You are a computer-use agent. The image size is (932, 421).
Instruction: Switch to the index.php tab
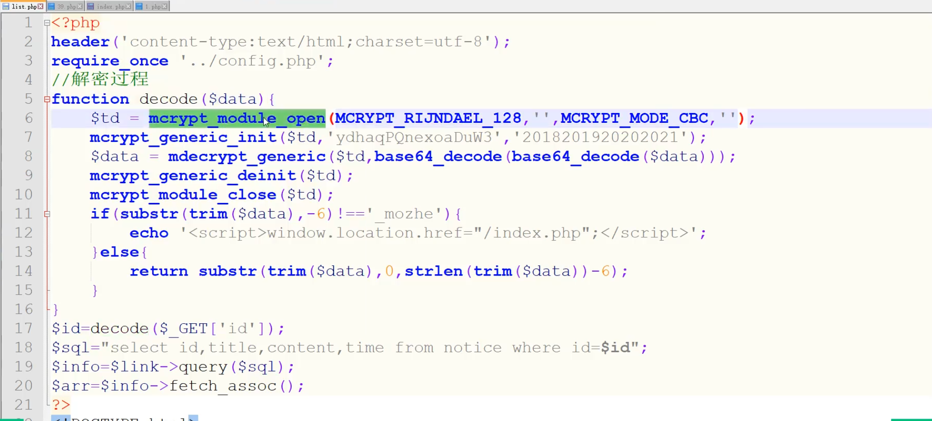(x=110, y=6)
